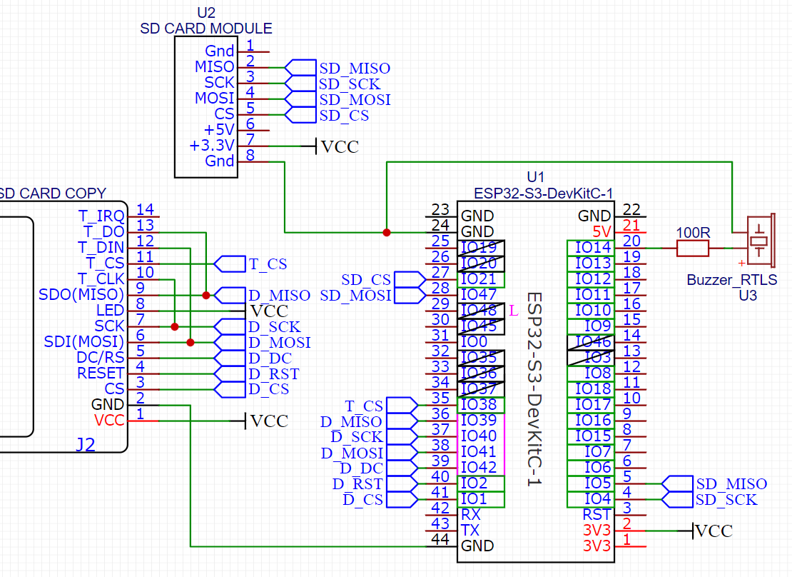This screenshot has height=577, width=792.
Task: Click pin number 44 on U1
Action: click(440, 539)
